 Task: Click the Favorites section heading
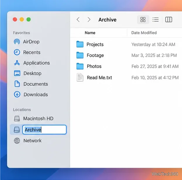[21, 33]
